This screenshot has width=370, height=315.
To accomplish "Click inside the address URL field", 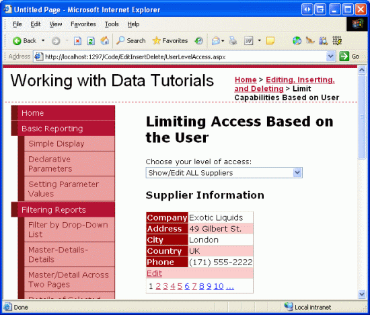I will 185,57.
